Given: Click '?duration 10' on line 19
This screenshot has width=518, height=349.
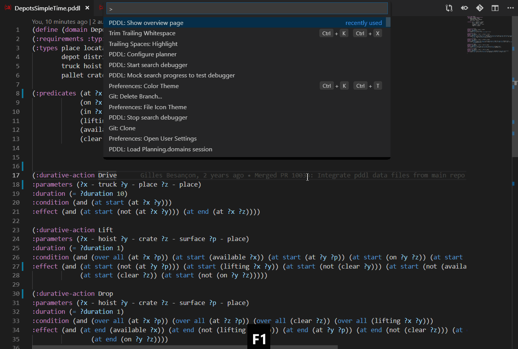Looking at the screenshot, I should [x=102, y=193].
